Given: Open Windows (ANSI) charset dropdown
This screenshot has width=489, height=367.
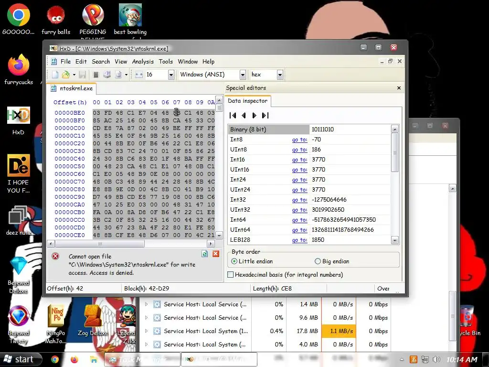Looking at the screenshot, I should pos(243,75).
